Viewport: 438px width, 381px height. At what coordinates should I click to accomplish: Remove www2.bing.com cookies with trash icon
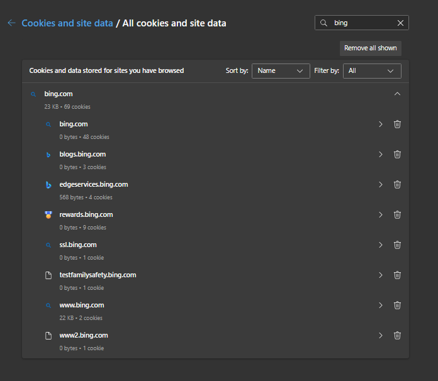click(x=397, y=336)
